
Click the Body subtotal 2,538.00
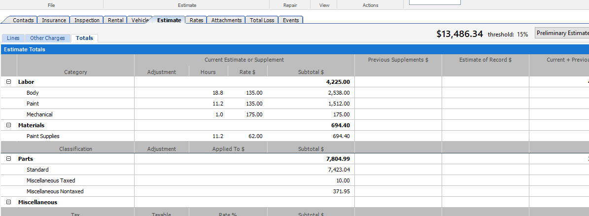click(339, 93)
